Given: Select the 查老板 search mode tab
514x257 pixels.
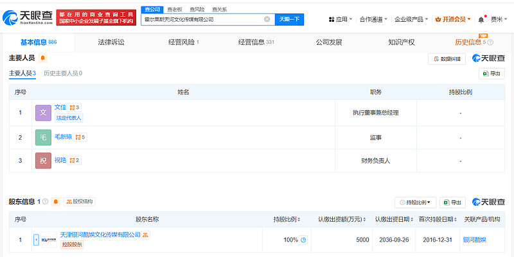Looking at the screenshot, I should coord(173,9).
